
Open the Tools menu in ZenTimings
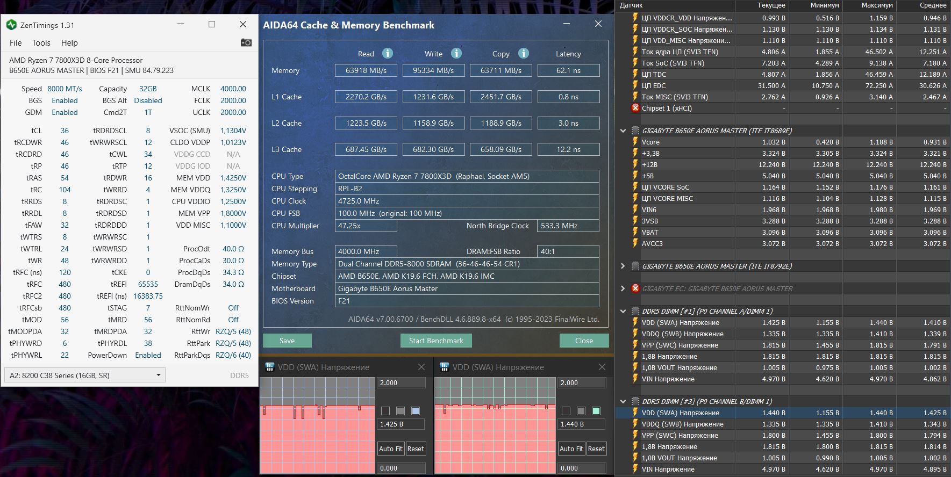[x=41, y=43]
